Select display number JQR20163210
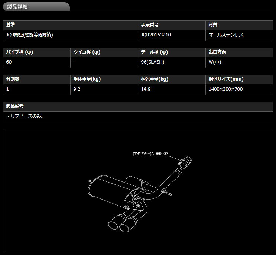The image size is (276, 255). click(x=156, y=35)
